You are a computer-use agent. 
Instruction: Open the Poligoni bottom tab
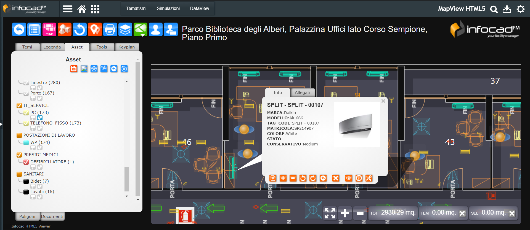27,217
